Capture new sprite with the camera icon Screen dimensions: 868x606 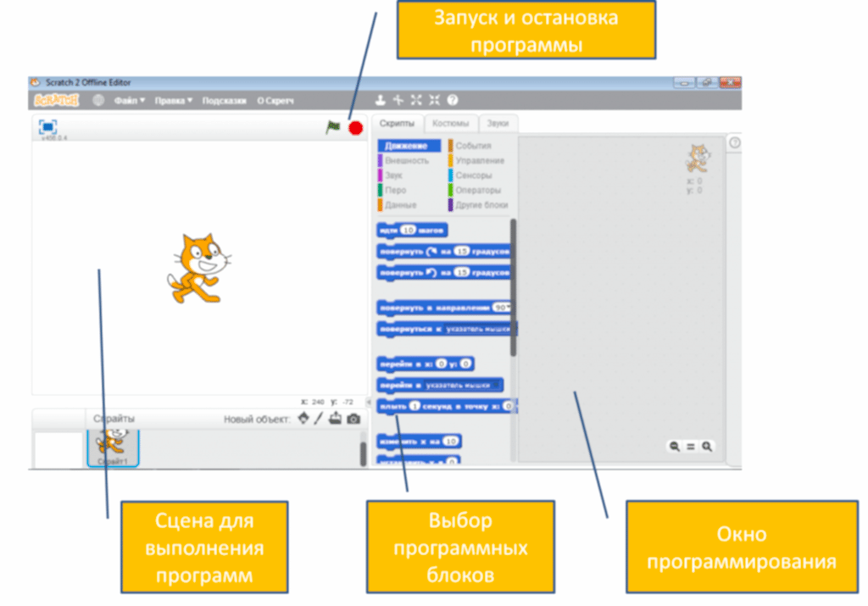click(x=354, y=419)
